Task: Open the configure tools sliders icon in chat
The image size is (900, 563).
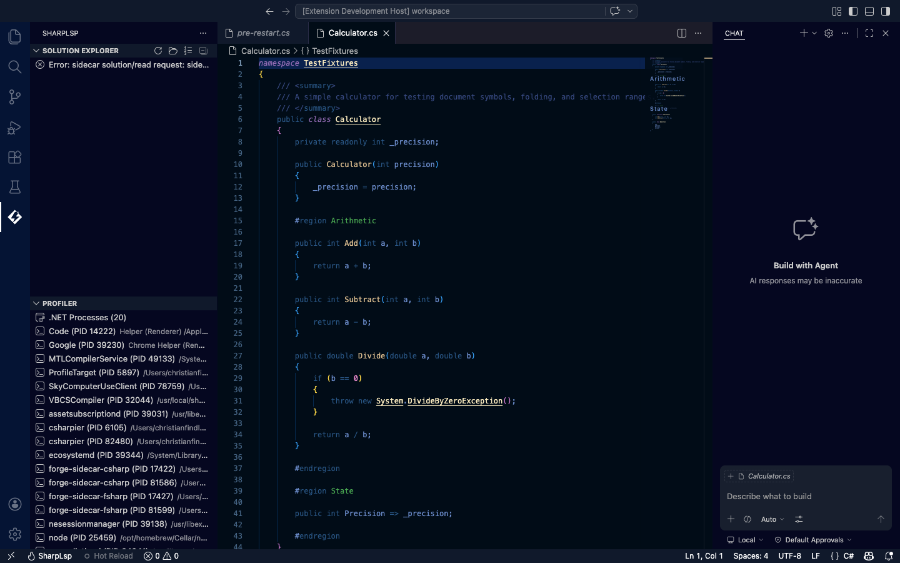Action: click(x=799, y=519)
